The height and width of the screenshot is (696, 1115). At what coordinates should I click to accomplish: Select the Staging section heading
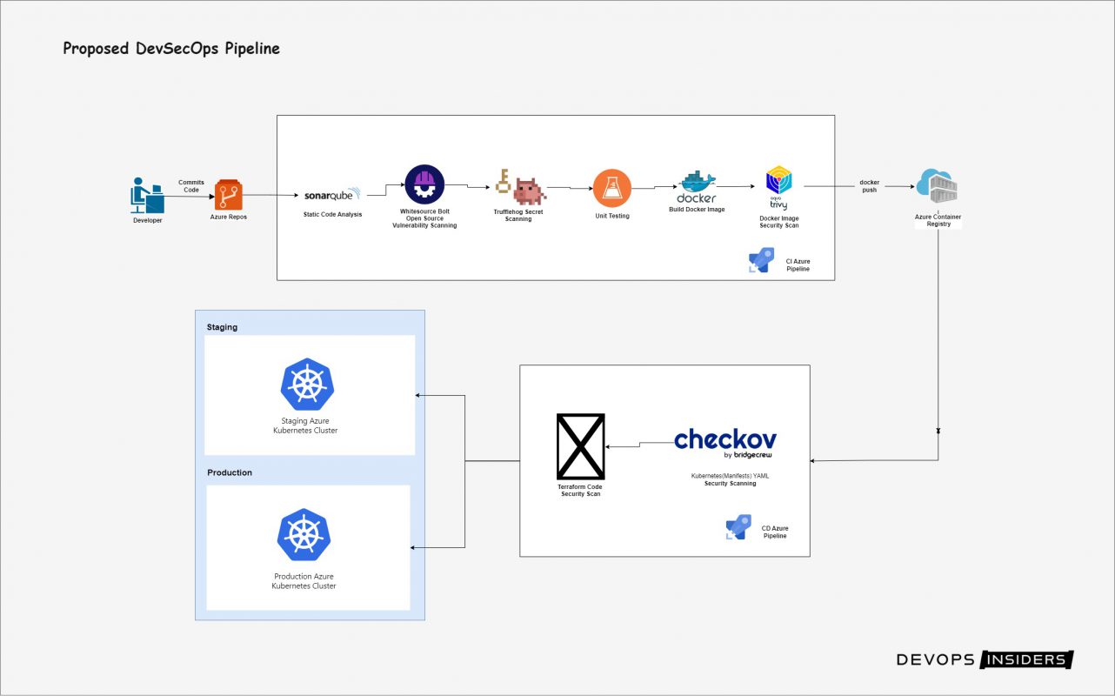click(222, 327)
